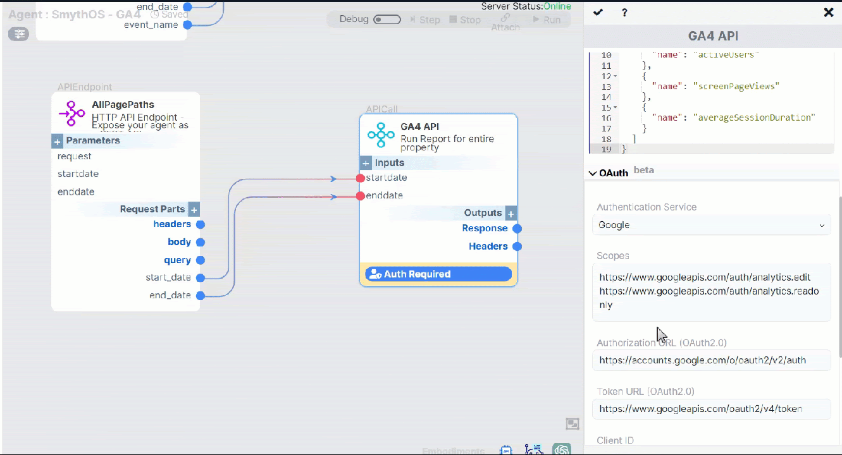Click the 'Online' server status text
This screenshot has height=455, width=842.
pyautogui.click(x=557, y=6)
